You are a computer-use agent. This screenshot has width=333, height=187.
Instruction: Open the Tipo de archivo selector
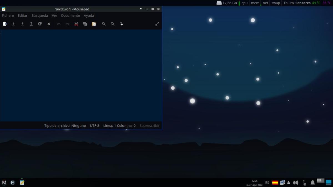(x=65, y=126)
